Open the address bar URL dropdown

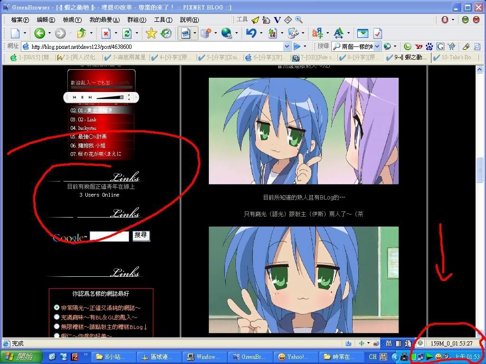[287, 46]
